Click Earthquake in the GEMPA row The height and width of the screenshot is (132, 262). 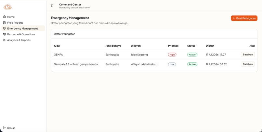pos(112,55)
